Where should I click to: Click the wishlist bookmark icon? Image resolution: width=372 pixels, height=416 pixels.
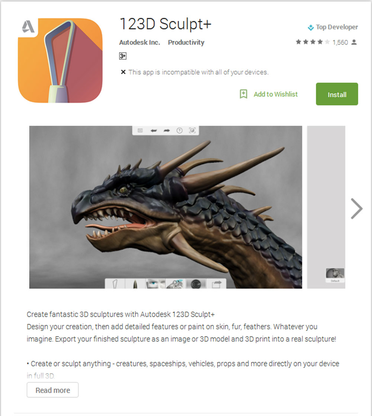point(244,94)
